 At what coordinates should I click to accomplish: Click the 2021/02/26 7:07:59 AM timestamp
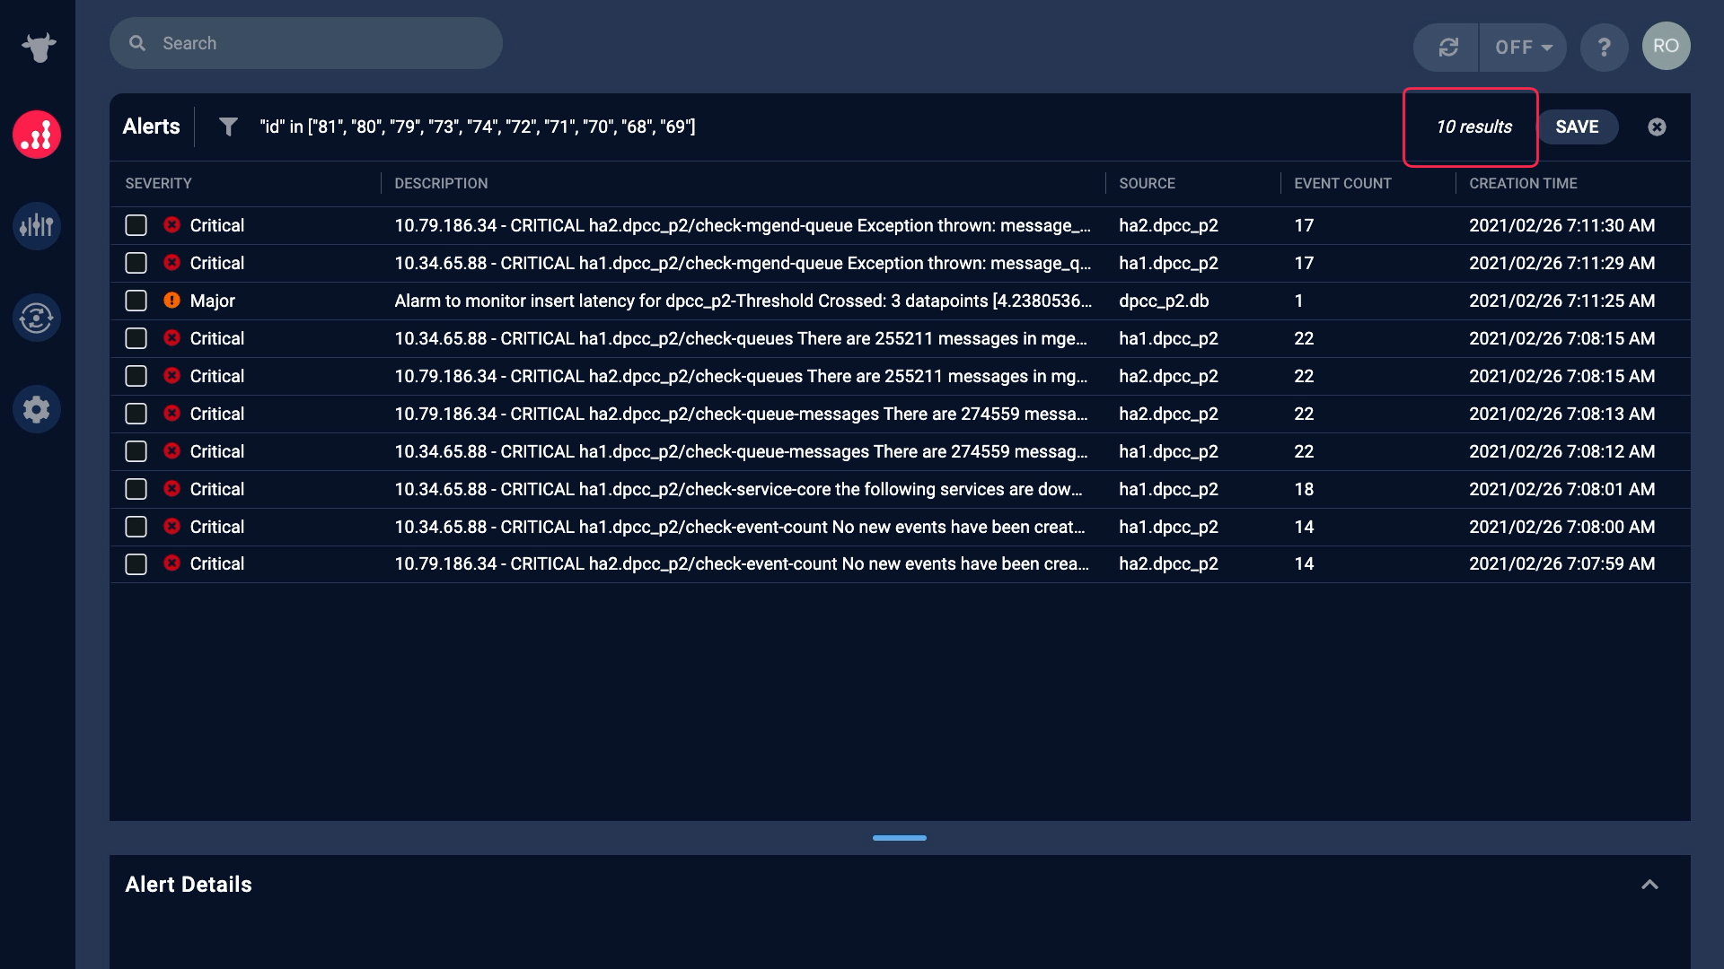[x=1561, y=563]
